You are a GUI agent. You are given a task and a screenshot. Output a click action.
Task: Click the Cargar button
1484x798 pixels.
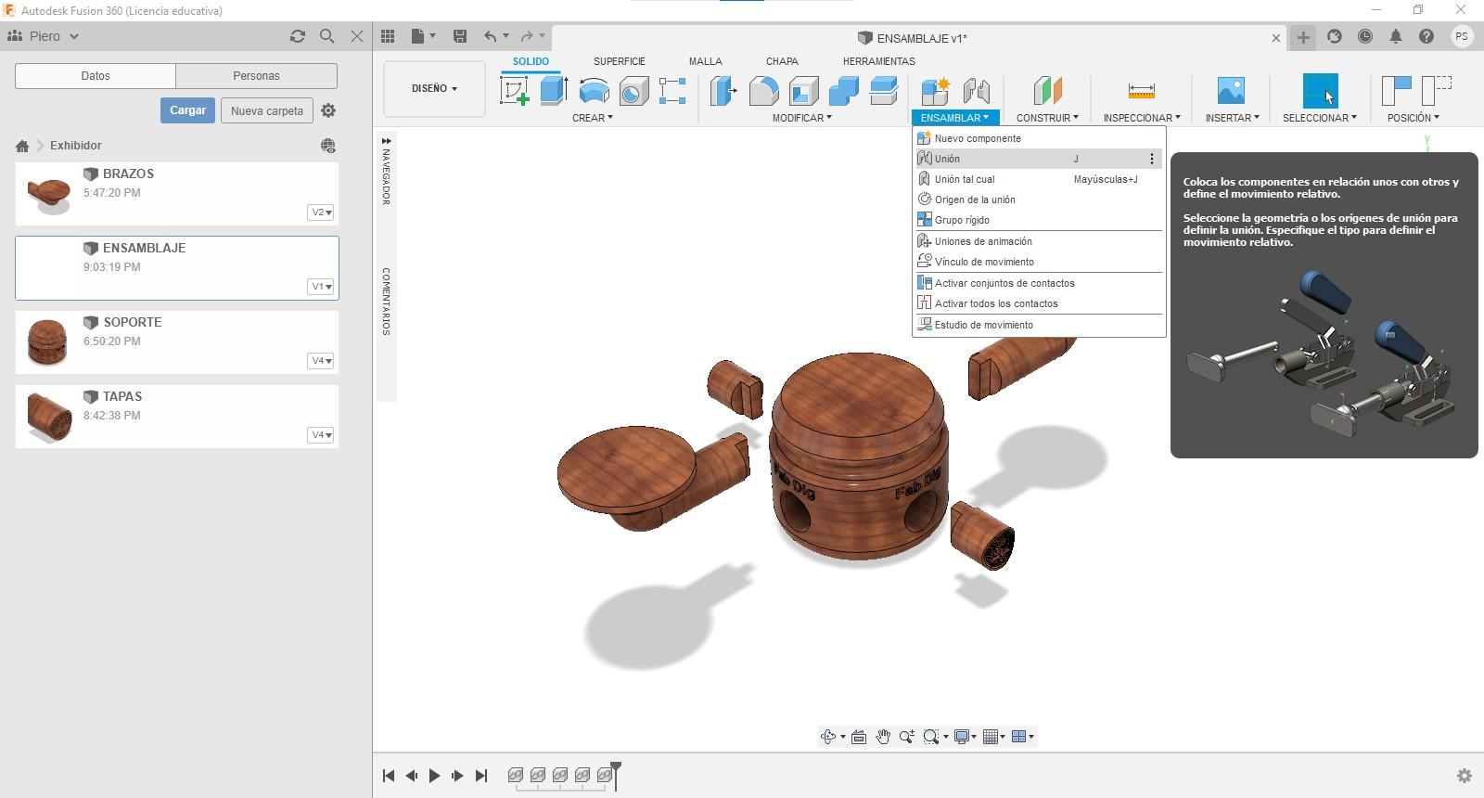click(x=187, y=110)
